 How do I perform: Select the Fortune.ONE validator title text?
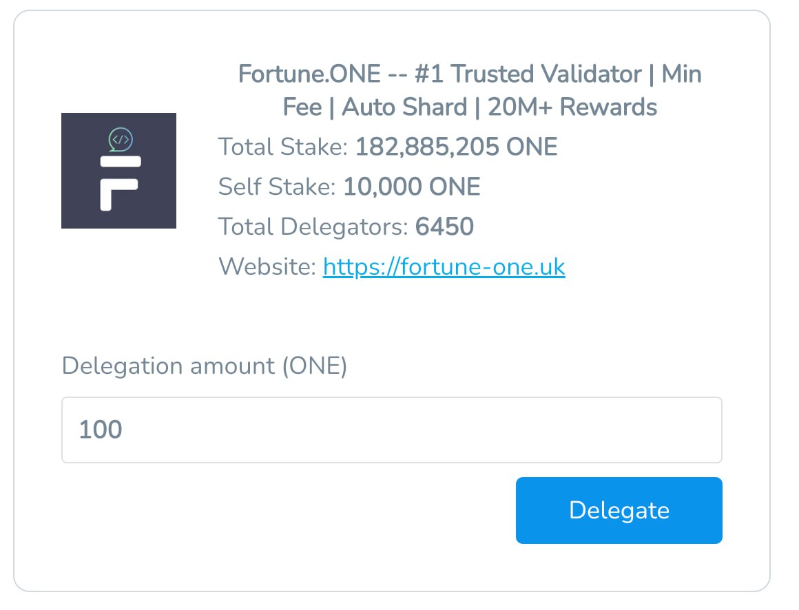click(x=470, y=90)
